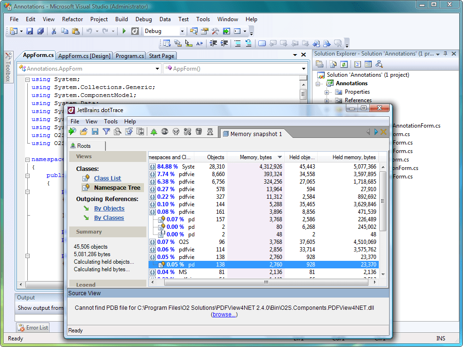Open the Debug configuration dropdown
The image size is (463, 347).
[x=182, y=31]
